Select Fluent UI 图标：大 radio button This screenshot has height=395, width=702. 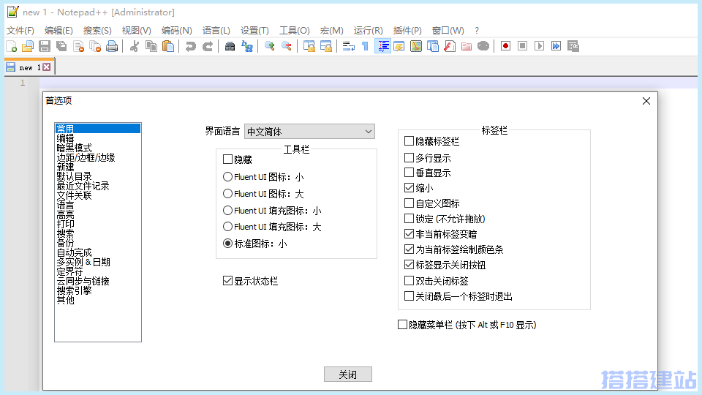pos(227,193)
